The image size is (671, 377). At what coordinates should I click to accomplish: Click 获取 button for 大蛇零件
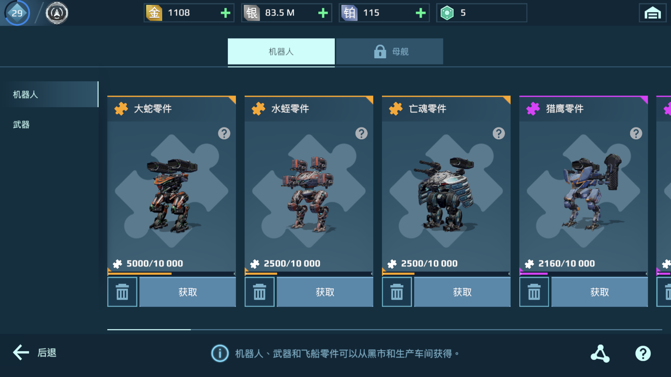(x=188, y=292)
